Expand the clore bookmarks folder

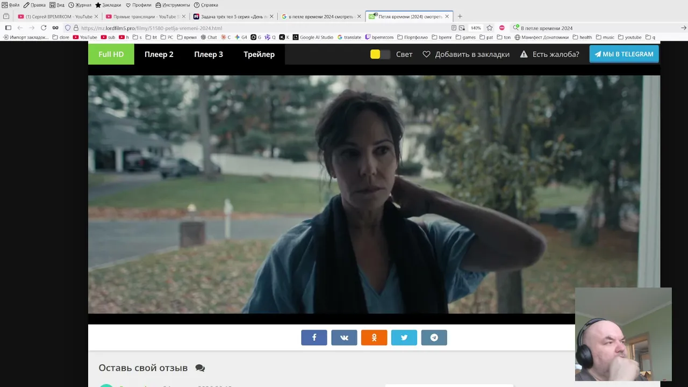[61, 38]
